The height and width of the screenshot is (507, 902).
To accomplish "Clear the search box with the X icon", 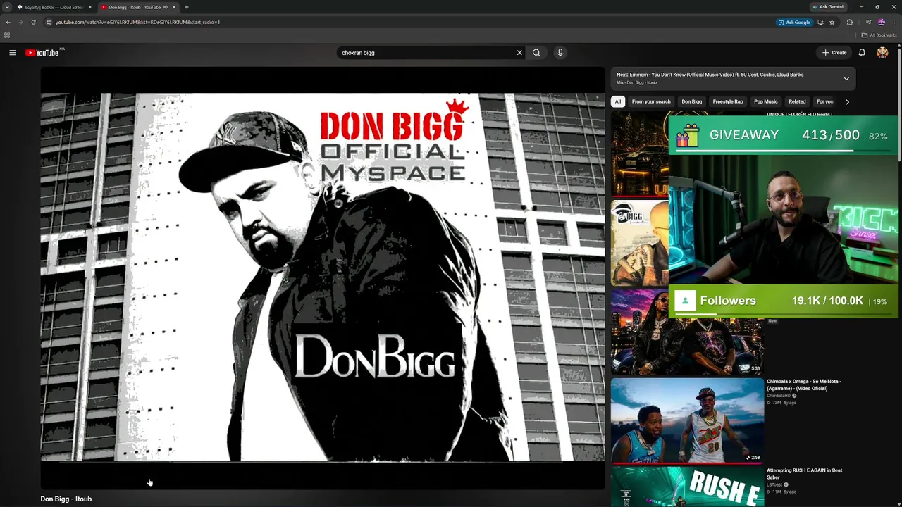I will pos(519,53).
